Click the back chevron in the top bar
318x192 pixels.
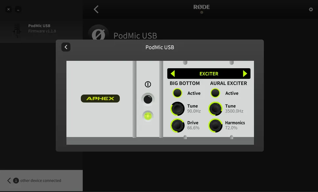(x=96, y=9)
